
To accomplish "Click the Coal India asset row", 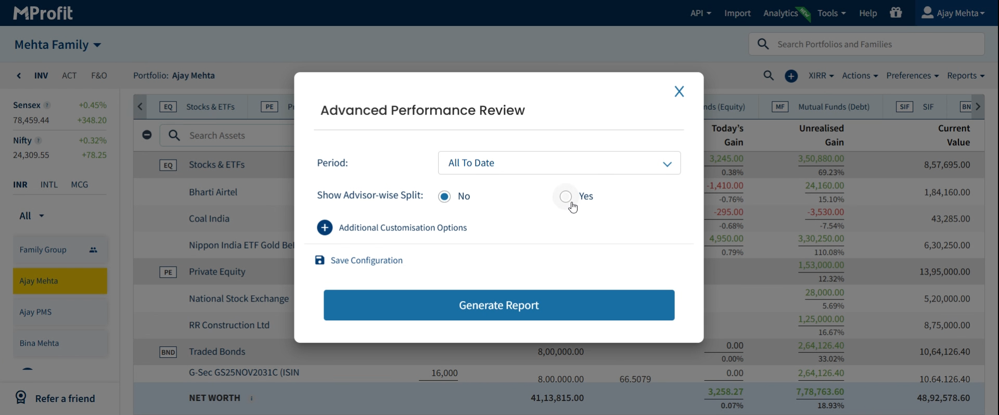I will (209, 218).
